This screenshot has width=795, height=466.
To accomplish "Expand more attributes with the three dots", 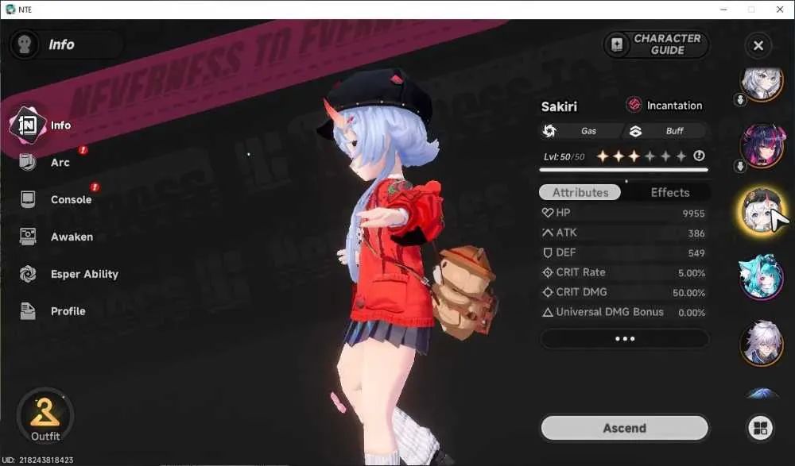I will click(625, 339).
